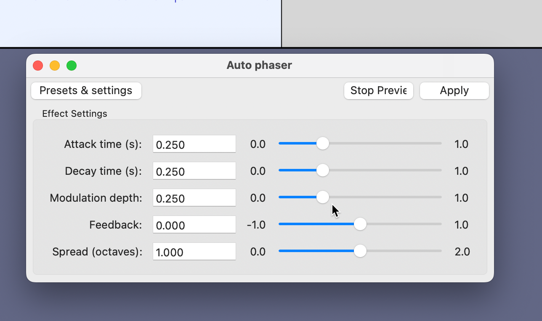Click the Attack time slider handle

tap(323, 143)
